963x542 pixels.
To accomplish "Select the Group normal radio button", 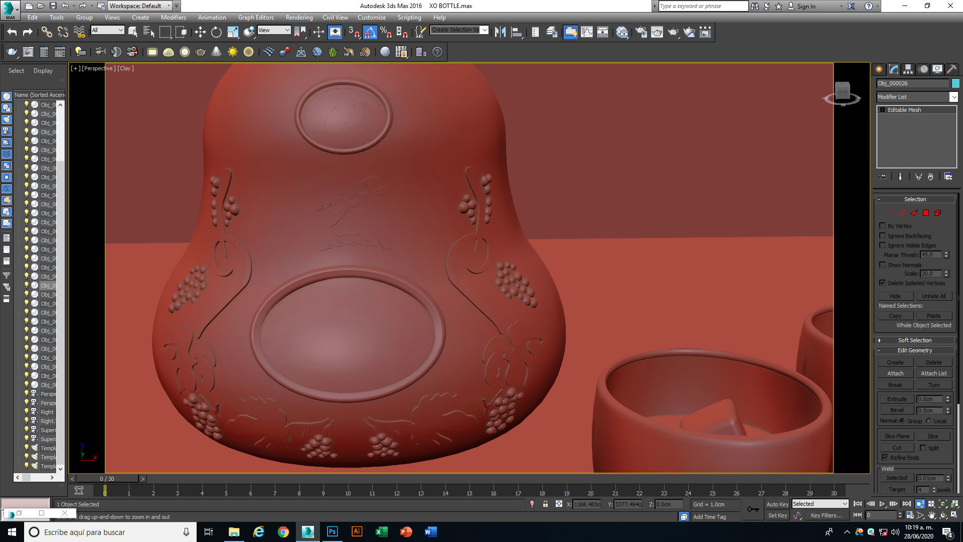I will tap(902, 421).
